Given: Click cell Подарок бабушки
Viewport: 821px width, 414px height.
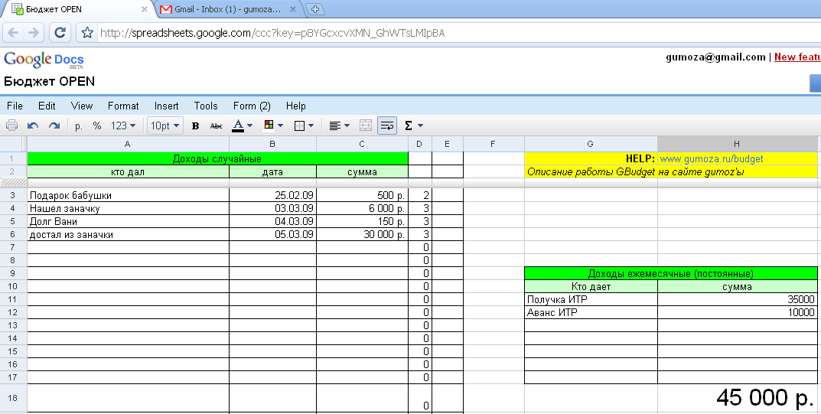Looking at the screenshot, I should coord(128,195).
